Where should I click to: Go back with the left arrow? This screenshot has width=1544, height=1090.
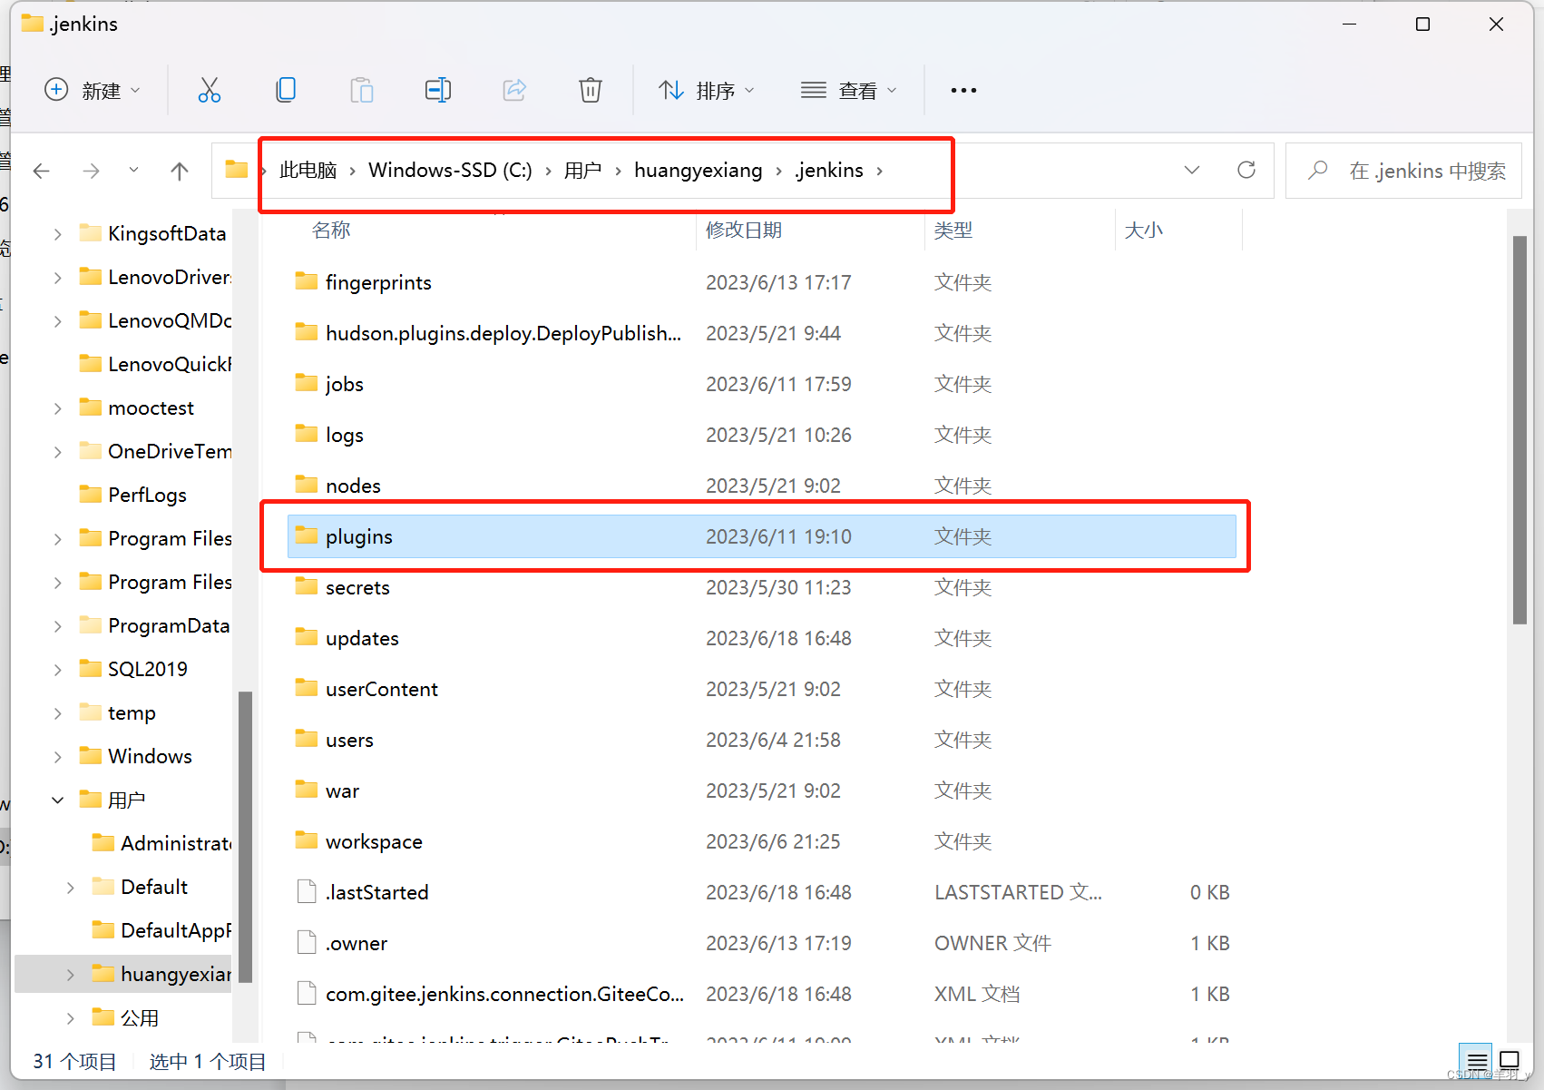[41, 171]
